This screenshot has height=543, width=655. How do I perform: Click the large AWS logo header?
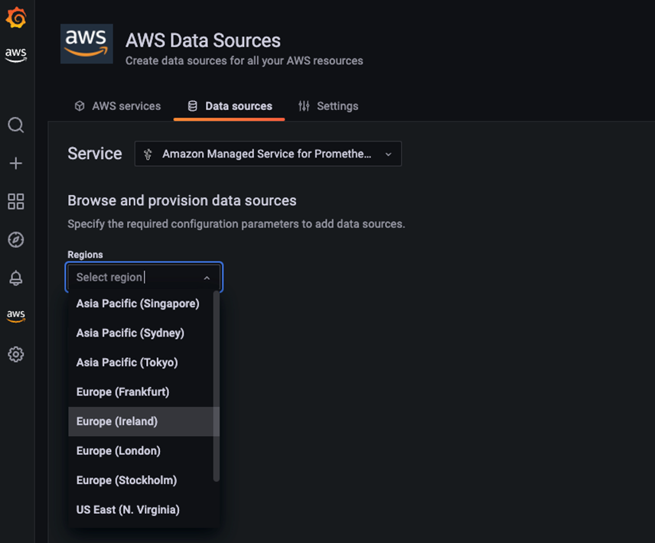[86, 44]
